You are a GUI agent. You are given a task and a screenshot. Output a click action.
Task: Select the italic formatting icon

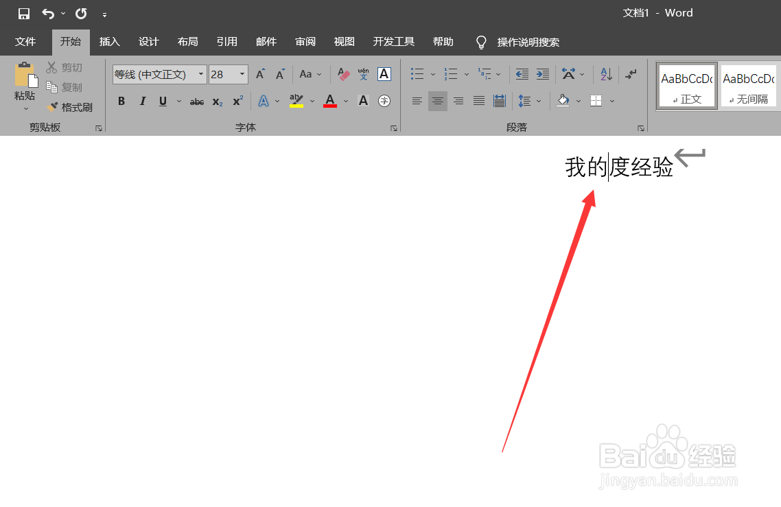pyautogui.click(x=142, y=101)
